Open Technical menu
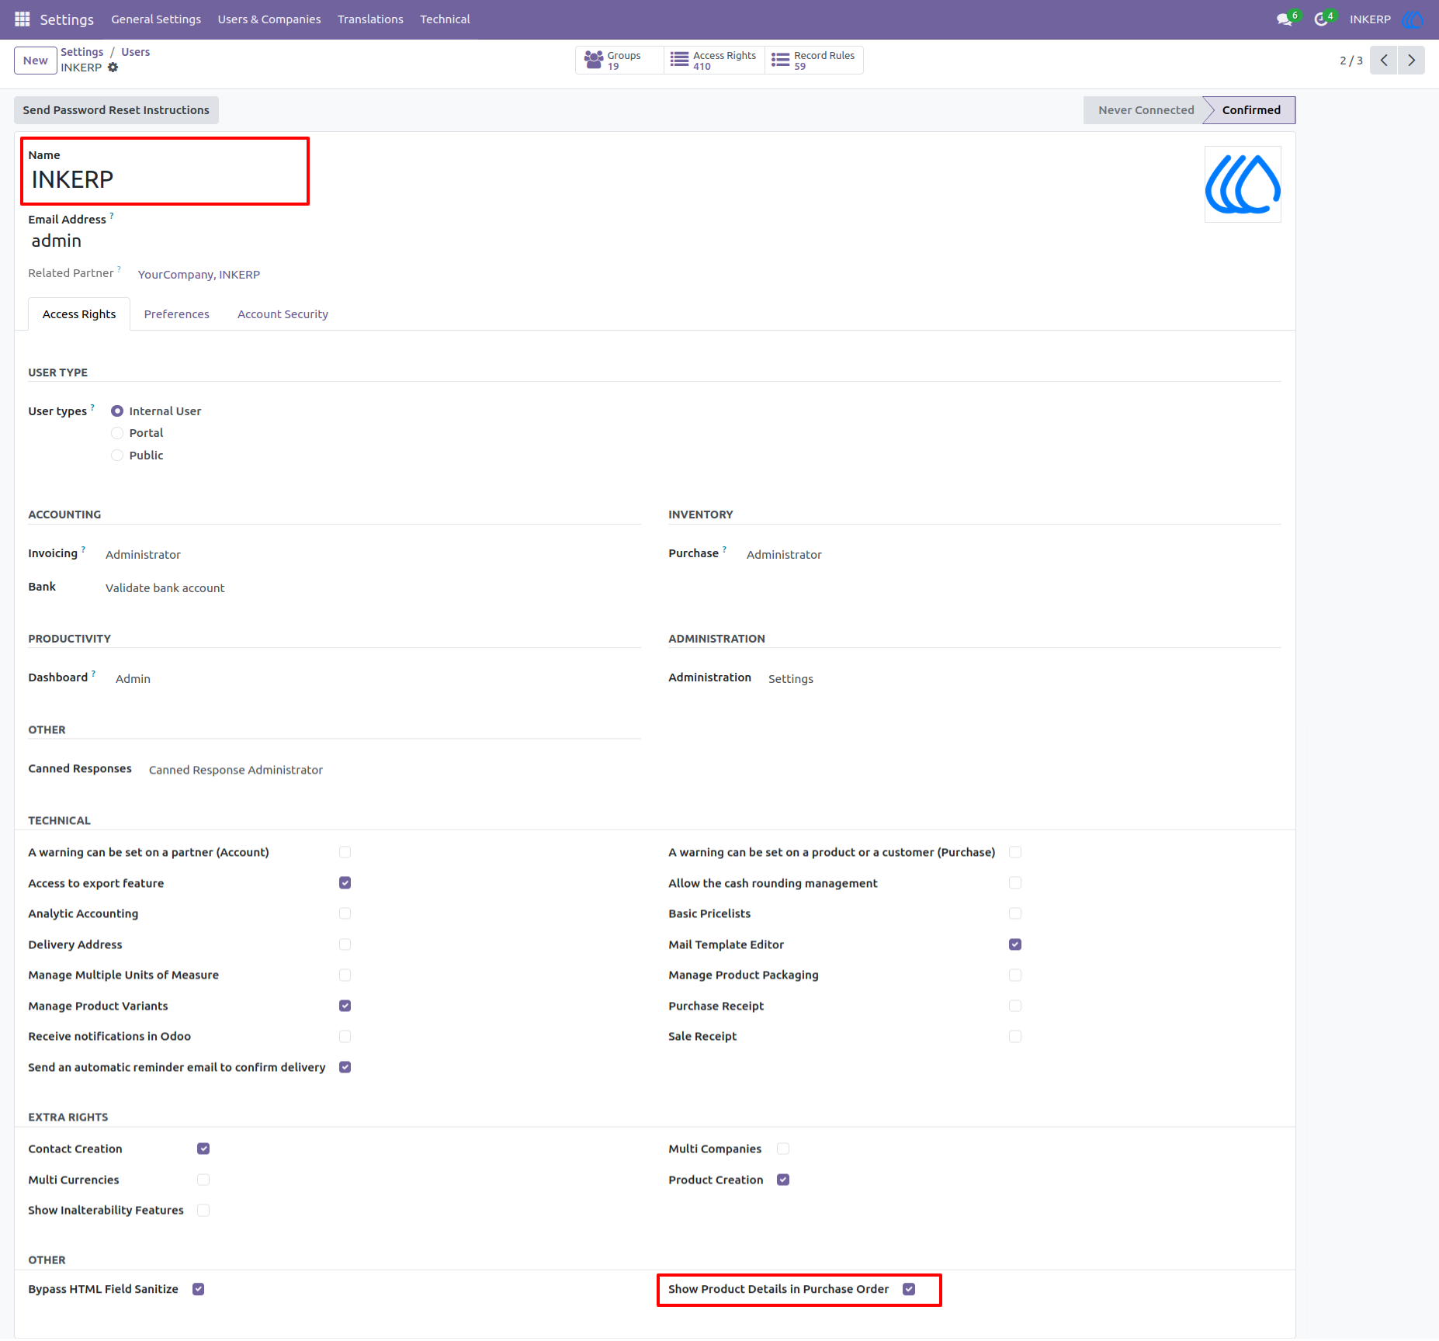Viewport: 1439px width, 1341px height. [445, 19]
